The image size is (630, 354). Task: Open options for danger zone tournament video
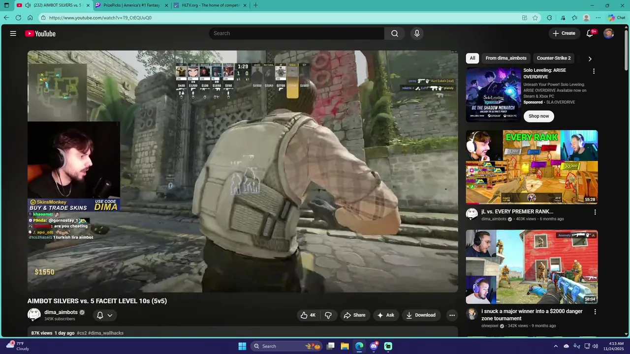point(595,312)
